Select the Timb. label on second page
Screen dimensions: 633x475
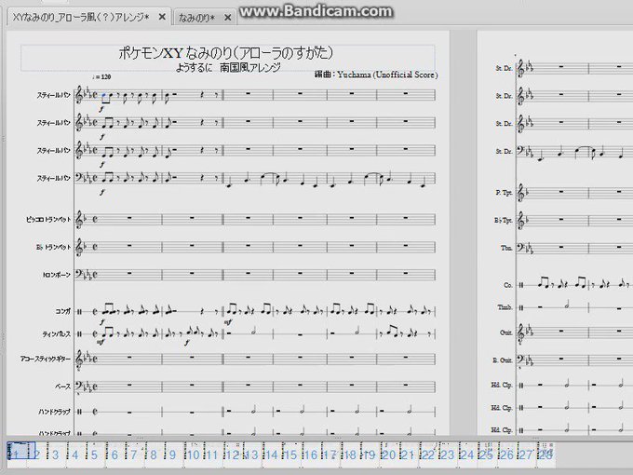(505, 307)
